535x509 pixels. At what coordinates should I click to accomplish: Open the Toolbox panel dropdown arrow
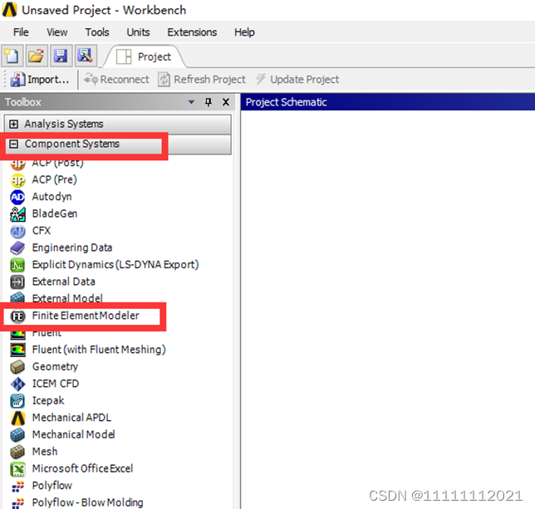pos(191,102)
